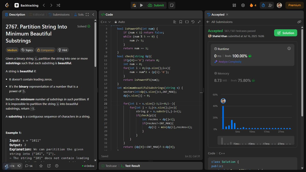Open the notes icon next to Submit
Viewport: 306px width, 172px height.
(x=172, y=5)
